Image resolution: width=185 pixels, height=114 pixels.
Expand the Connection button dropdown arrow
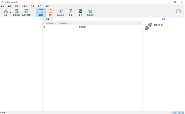point(11,12)
